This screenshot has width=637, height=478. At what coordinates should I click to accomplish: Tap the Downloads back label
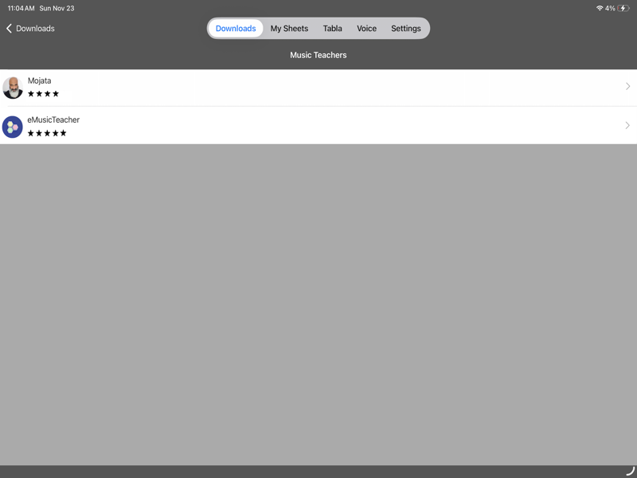pos(34,28)
